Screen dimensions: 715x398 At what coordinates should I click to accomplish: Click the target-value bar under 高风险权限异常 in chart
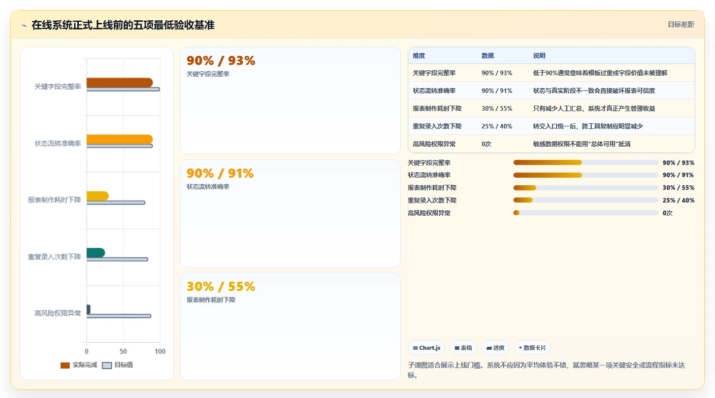click(x=119, y=316)
